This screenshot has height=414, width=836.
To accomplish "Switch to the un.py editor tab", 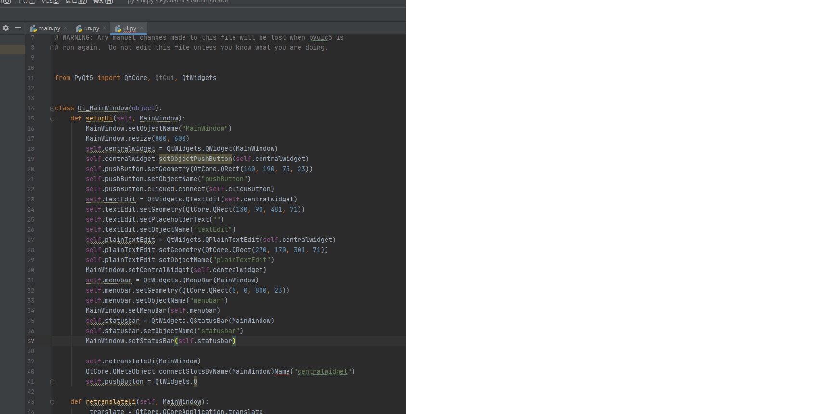I will tap(91, 28).
